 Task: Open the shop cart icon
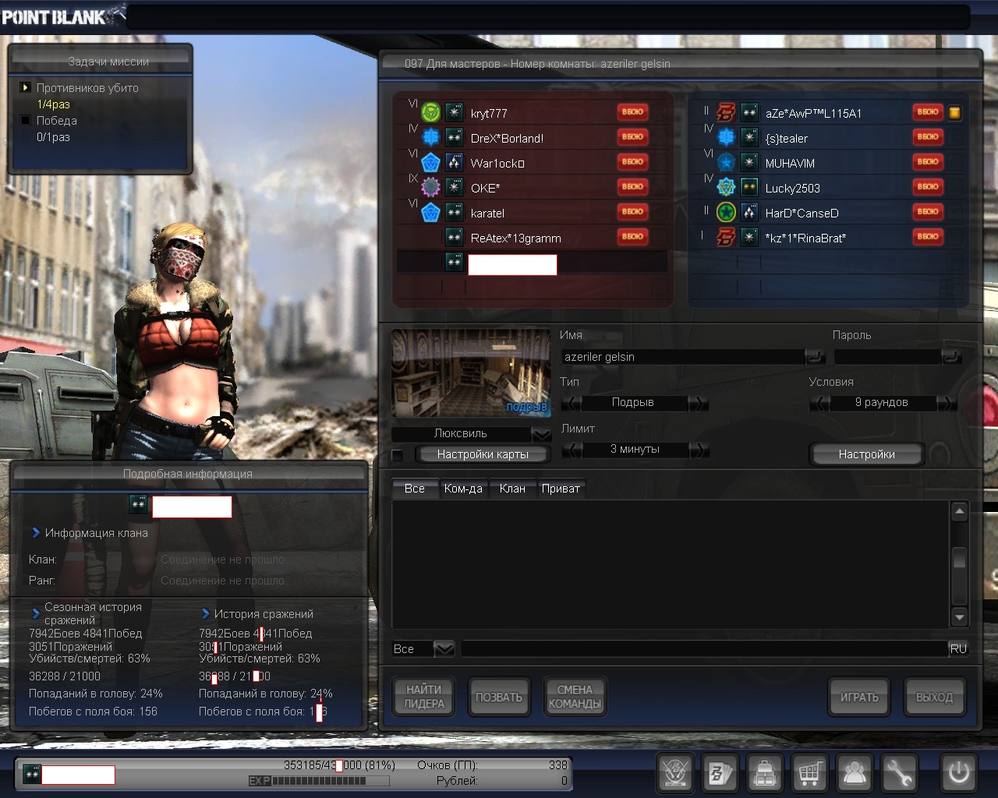point(809,773)
